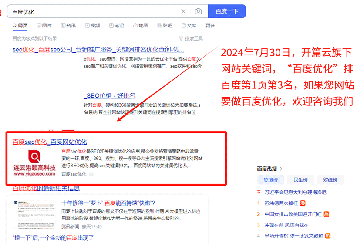Open the 笔记 tab

click(x=117, y=26)
